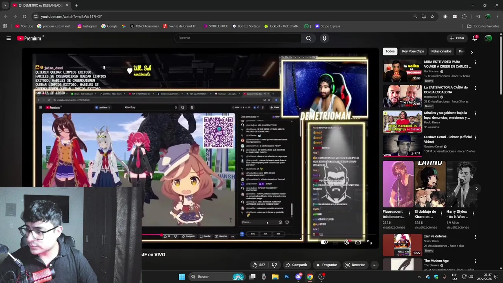Open the Instagram bookmark
This screenshot has width=503, height=283.
pyautogui.click(x=87, y=26)
